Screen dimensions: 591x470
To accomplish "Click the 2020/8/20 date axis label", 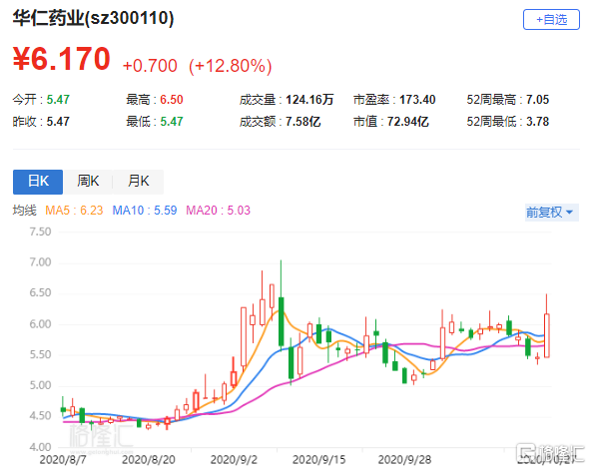I will click(149, 459).
